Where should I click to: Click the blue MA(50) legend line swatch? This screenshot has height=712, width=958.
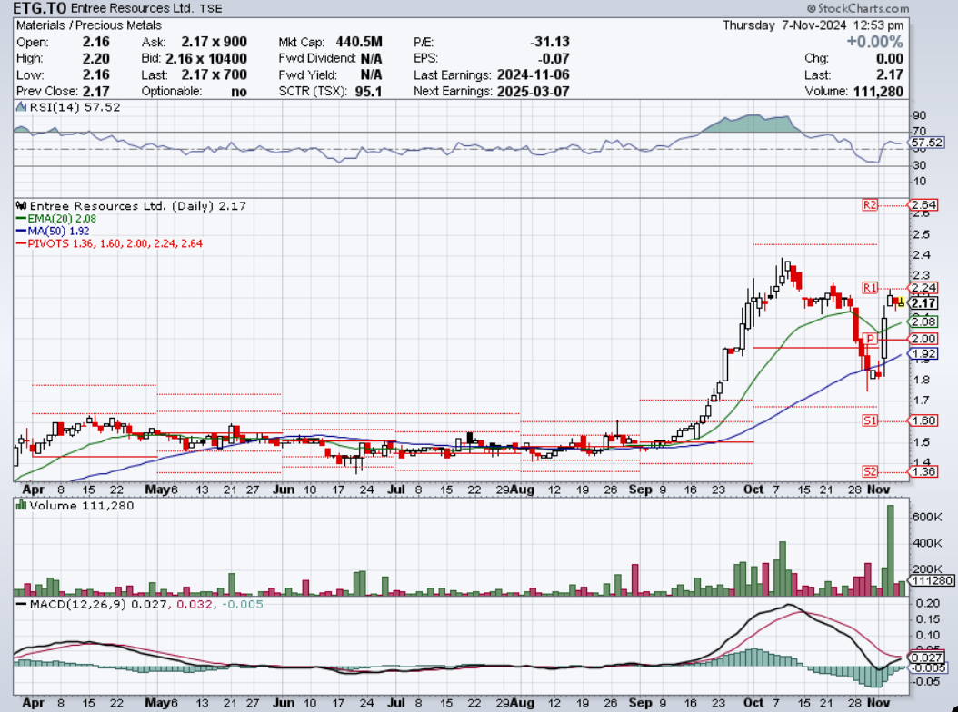(x=21, y=232)
